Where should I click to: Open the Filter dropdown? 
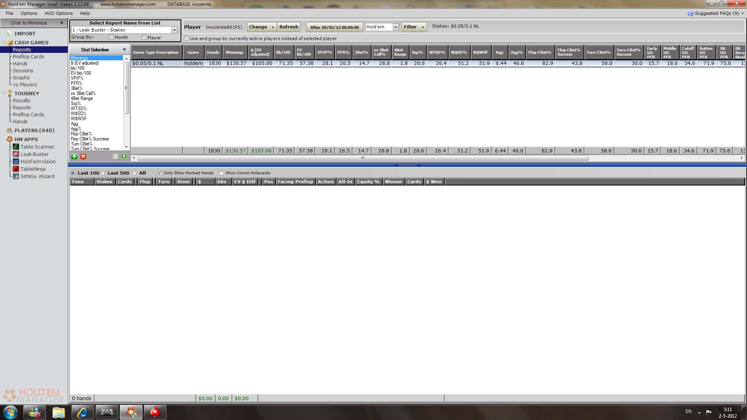[414, 27]
